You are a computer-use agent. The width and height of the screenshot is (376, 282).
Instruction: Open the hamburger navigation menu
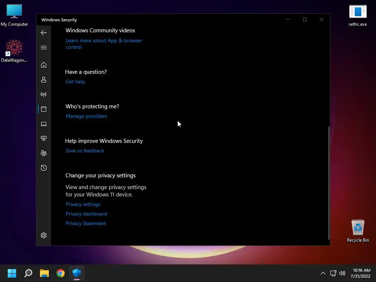[44, 47]
